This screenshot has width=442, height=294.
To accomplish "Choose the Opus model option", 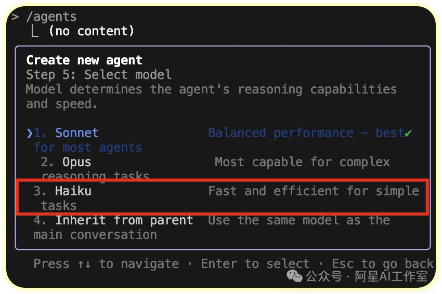I will (76, 162).
